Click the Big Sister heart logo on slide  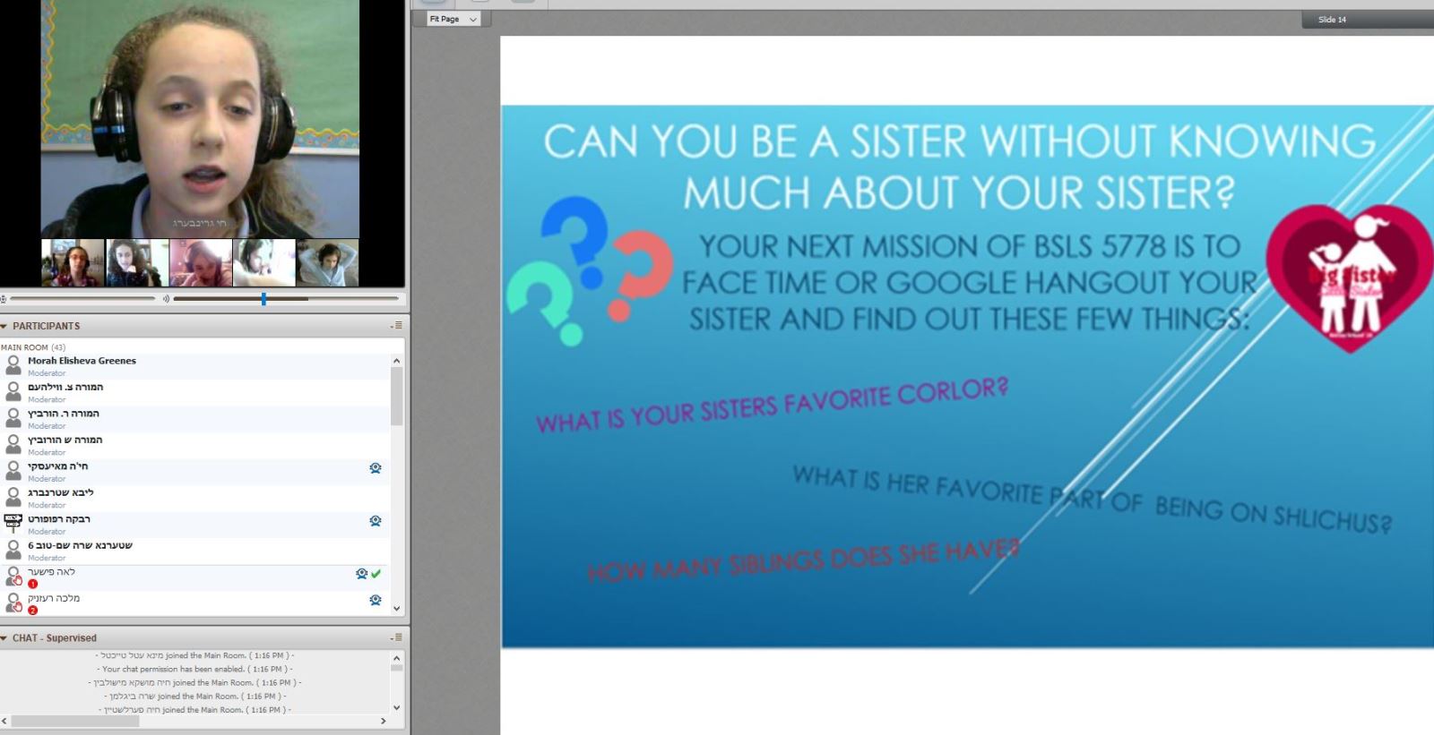click(1350, 278)
